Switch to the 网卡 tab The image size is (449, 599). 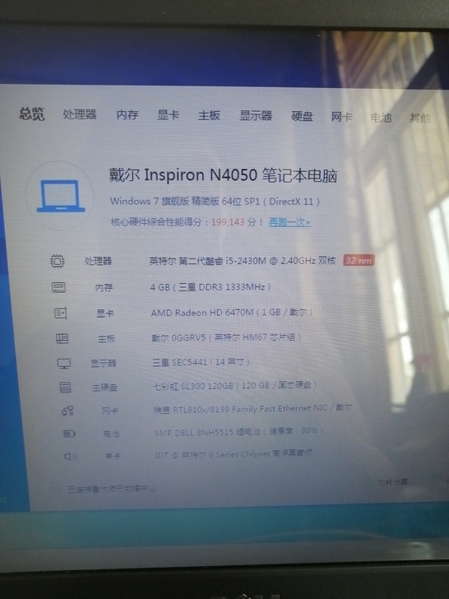pos(341,117)
